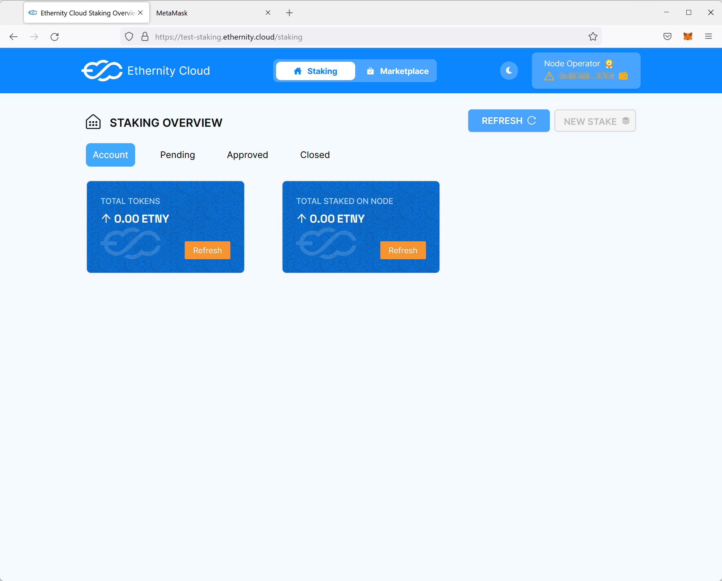Open Pocket save icon in toolbar

tap(667, 36)
